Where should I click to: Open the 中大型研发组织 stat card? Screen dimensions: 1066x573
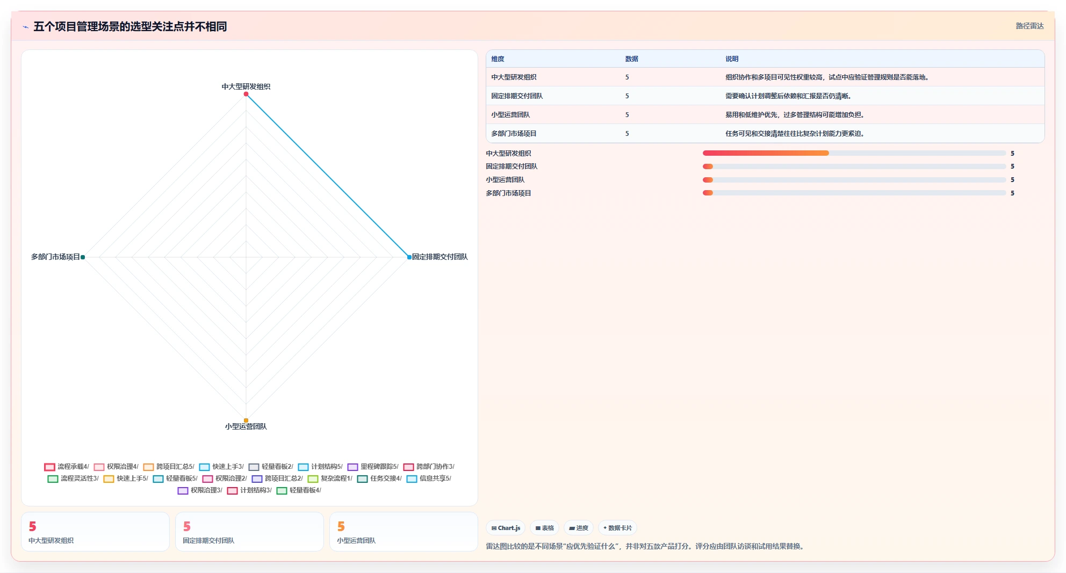point(95,532)
